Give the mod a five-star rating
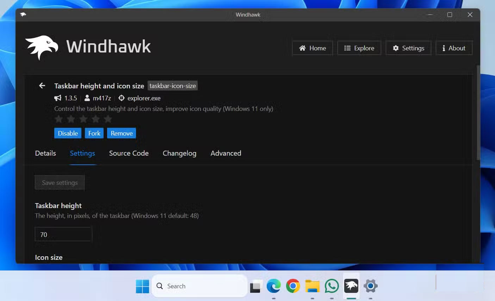The height and width of the screenshot is (301, 495). (107, 119)
